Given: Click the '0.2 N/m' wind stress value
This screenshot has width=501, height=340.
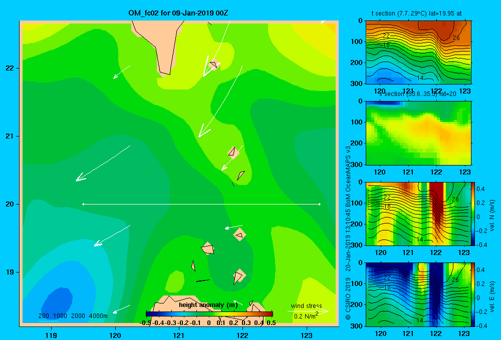Looking at the screenshot, I should point(306,316).
